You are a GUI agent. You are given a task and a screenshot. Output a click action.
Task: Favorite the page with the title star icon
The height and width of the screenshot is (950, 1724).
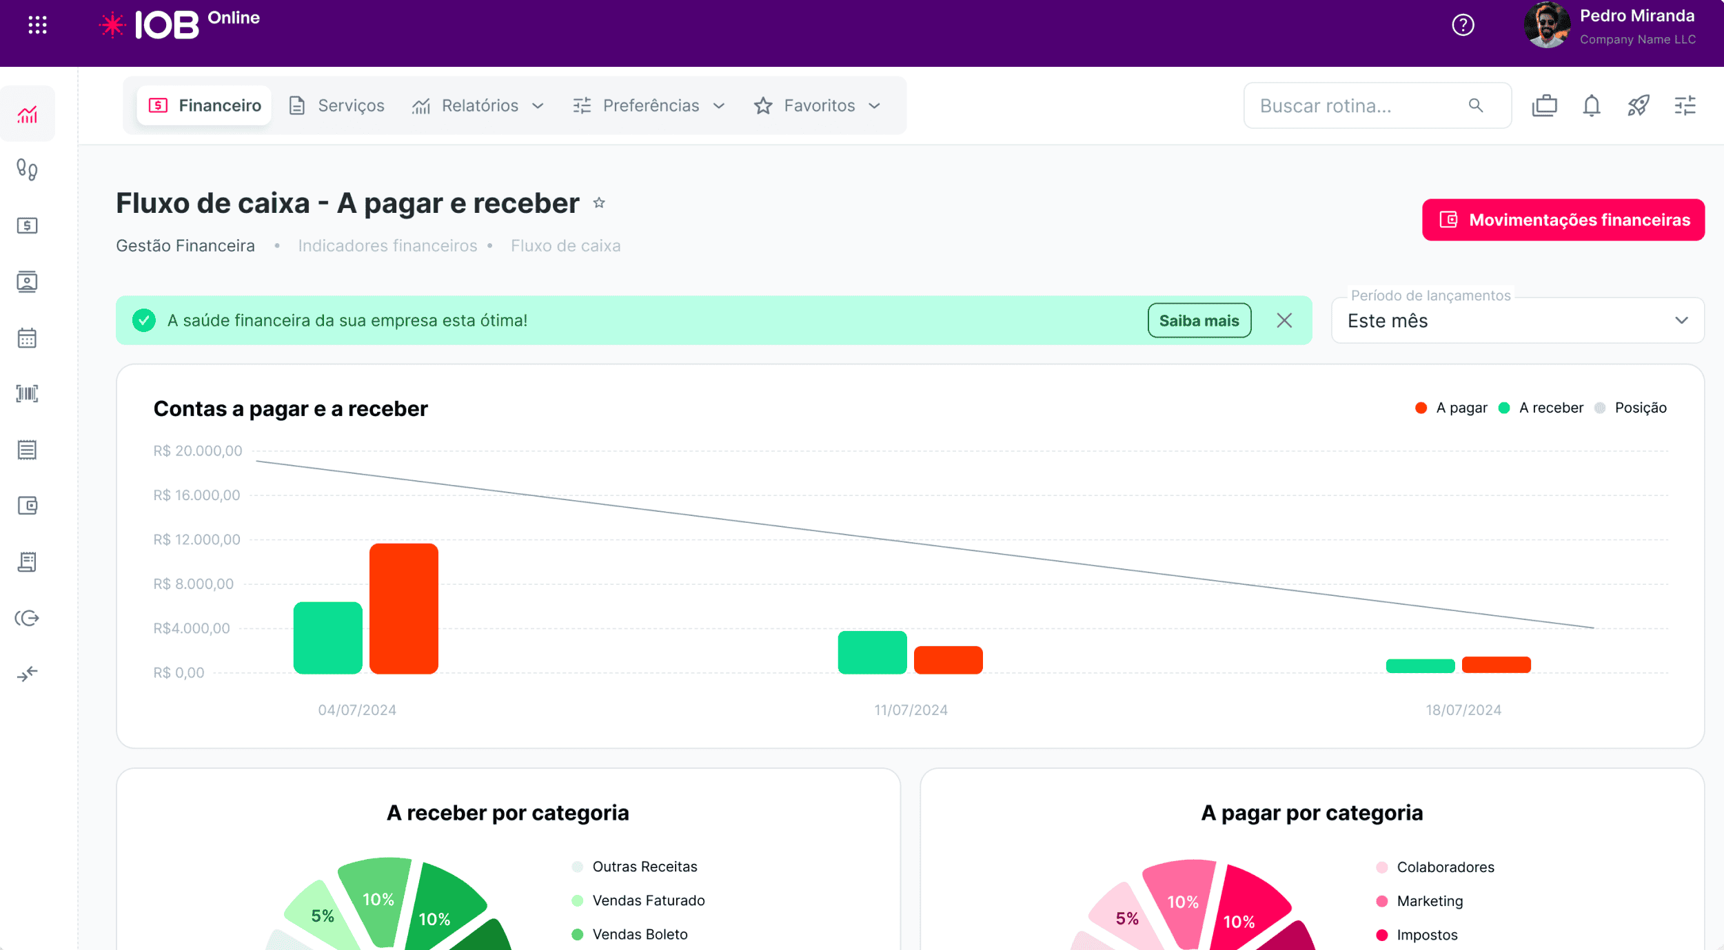point(599,203)
